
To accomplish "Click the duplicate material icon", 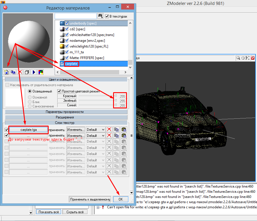I will click(x=13, y=72).
